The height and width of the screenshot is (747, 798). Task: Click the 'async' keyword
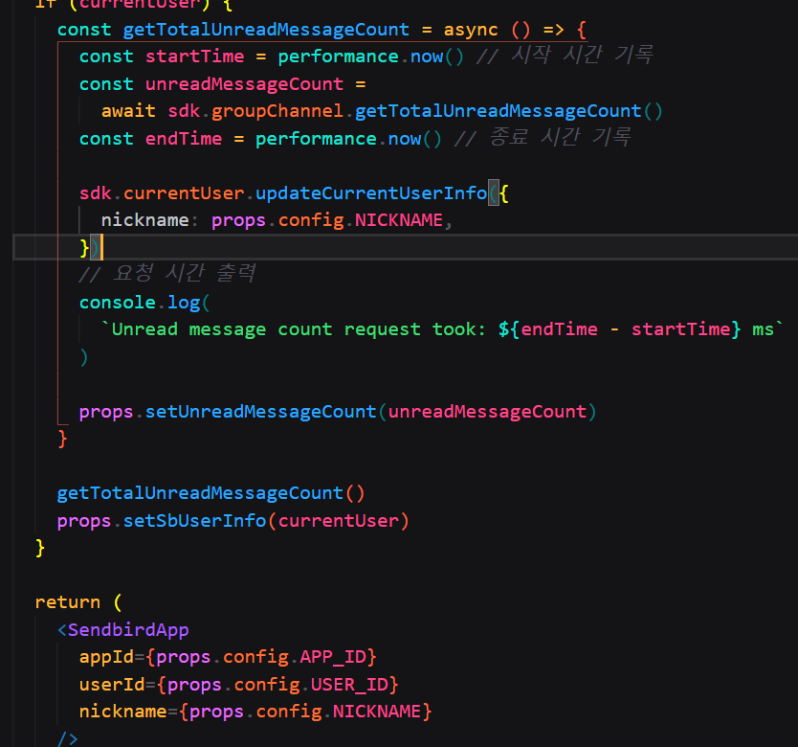tap(470, 30)
